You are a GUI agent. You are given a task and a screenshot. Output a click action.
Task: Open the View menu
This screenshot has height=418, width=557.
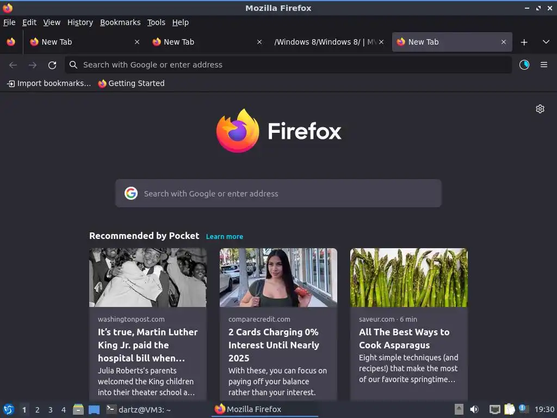(x=52, y=22)
